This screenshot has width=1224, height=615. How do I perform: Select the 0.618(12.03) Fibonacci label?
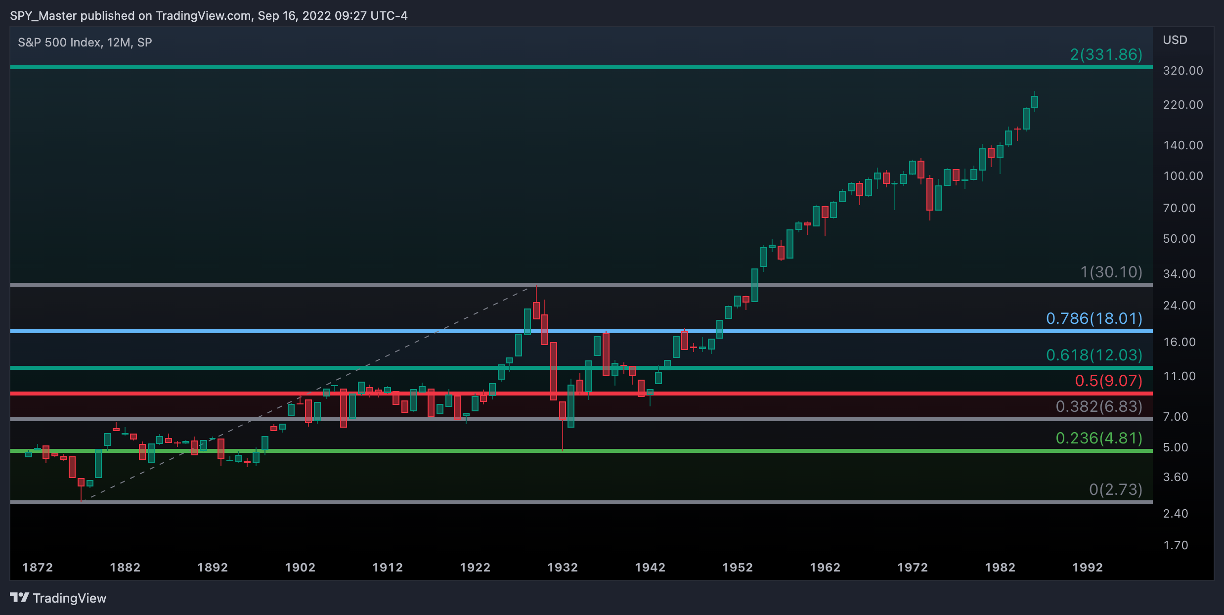tap(1094, 355)
